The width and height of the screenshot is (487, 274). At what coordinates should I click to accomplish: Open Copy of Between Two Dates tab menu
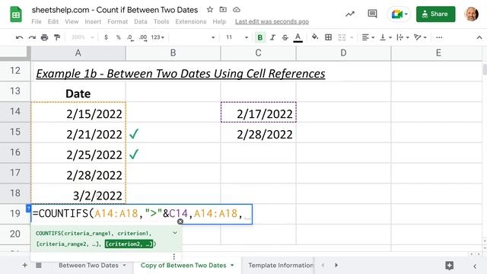(232, 266)
